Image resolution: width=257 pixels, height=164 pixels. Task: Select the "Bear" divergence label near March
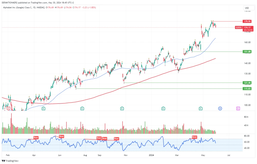tap(194, 137)
